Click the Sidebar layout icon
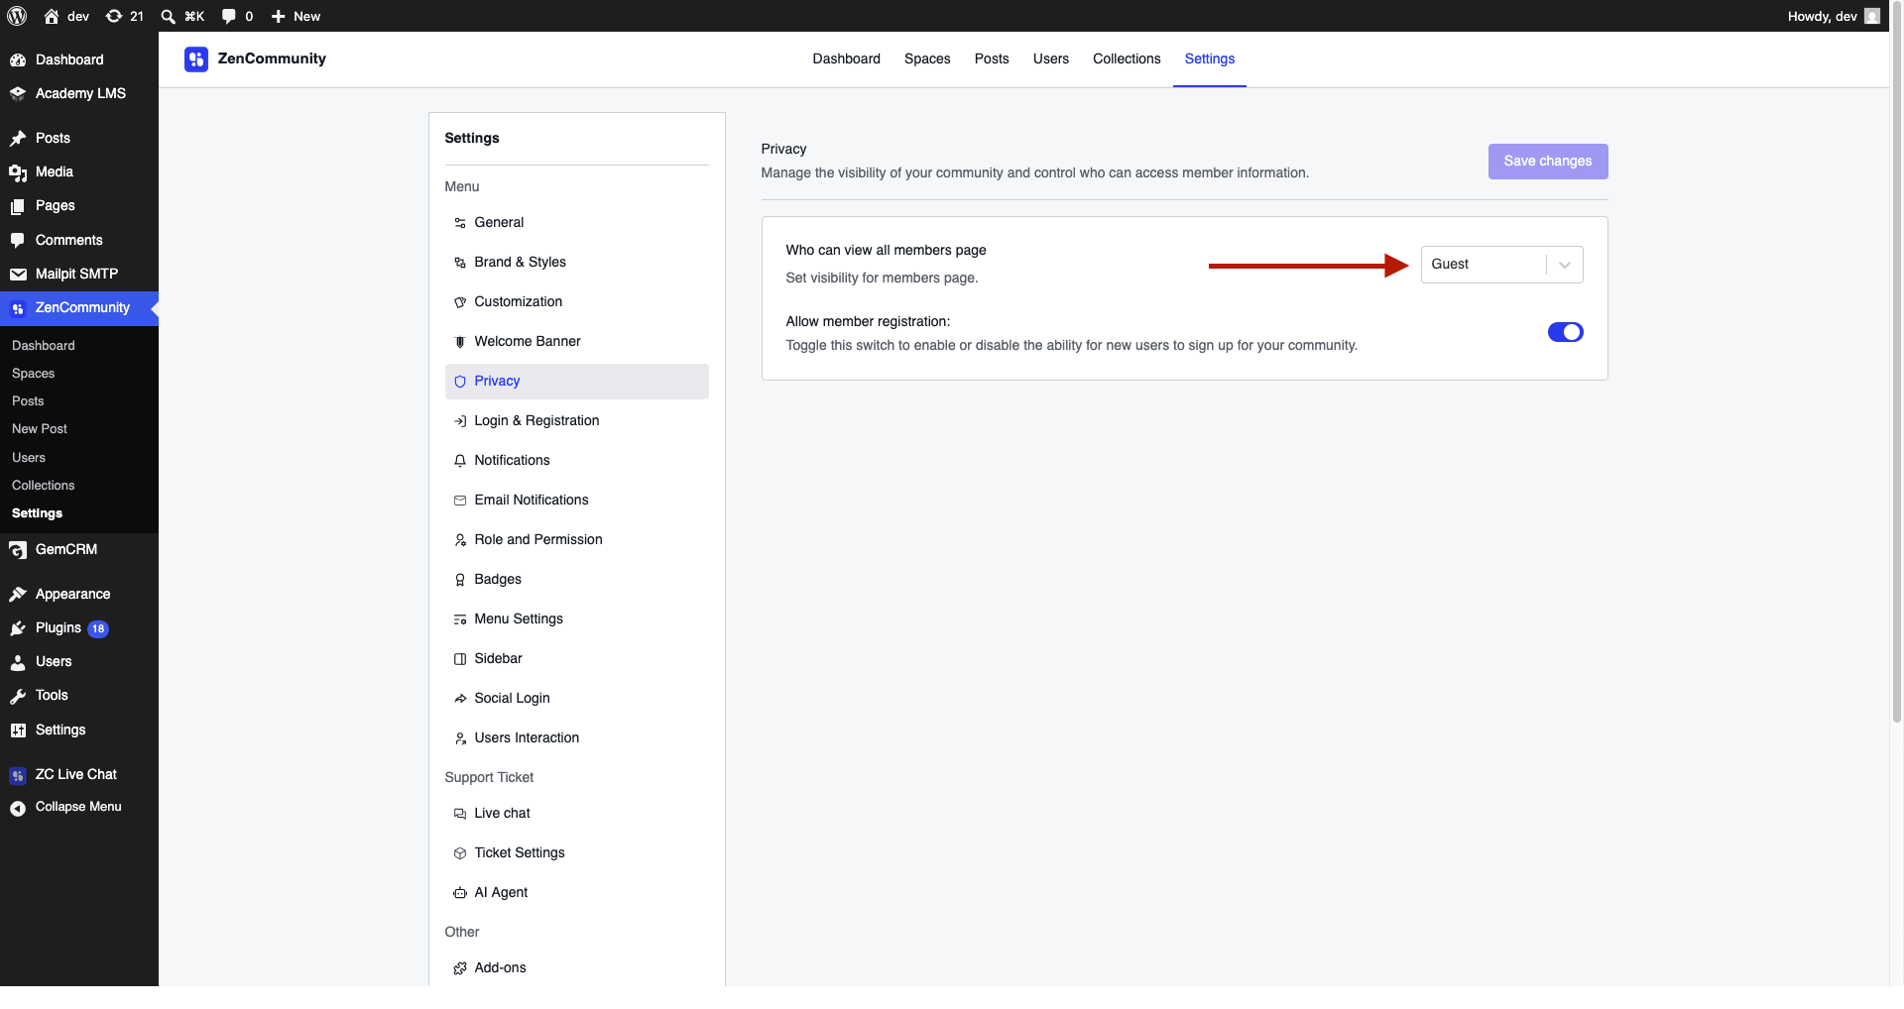Screen dimensions: 1904x1009 click(x=460, y=659)
